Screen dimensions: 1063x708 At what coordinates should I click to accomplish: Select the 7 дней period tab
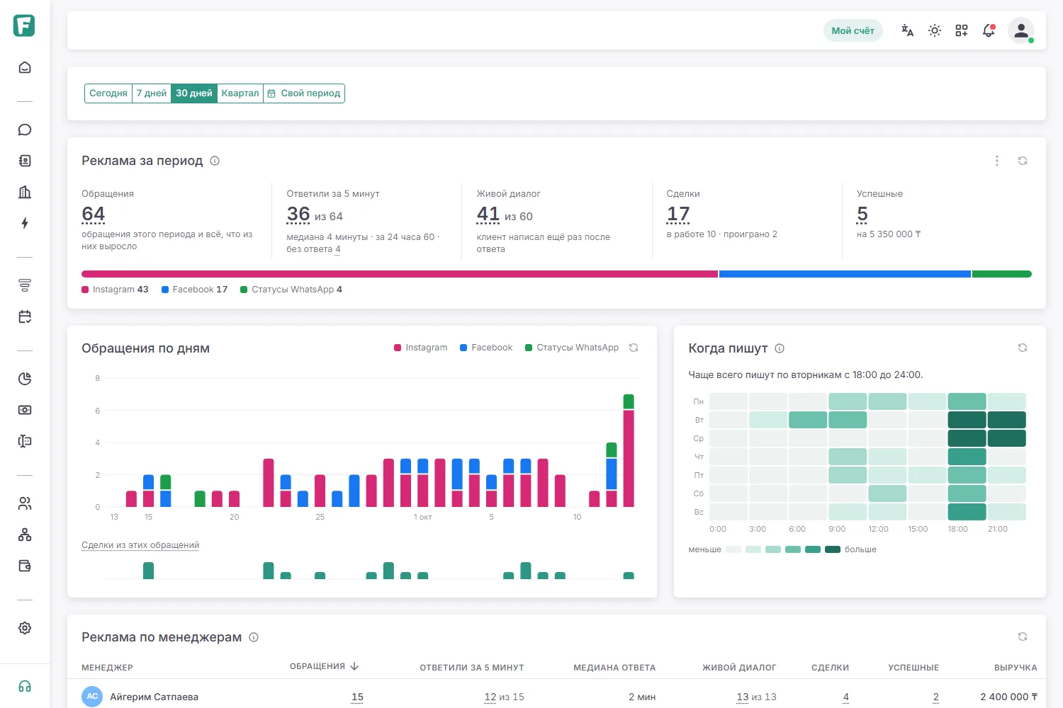(152, 93)
